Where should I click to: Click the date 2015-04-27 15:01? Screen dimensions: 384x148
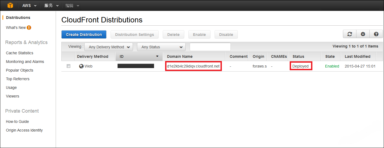click(x=360, y=66)
